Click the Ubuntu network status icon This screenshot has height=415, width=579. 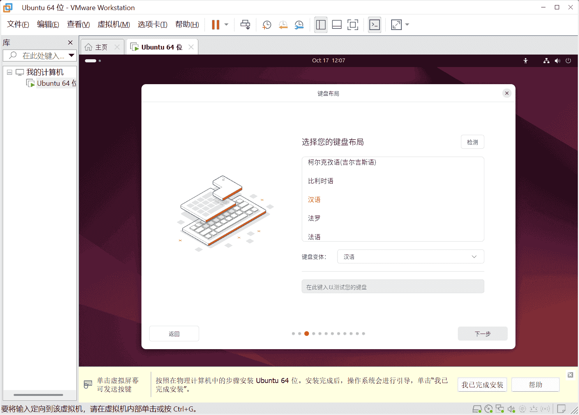[x=546, y=60]
